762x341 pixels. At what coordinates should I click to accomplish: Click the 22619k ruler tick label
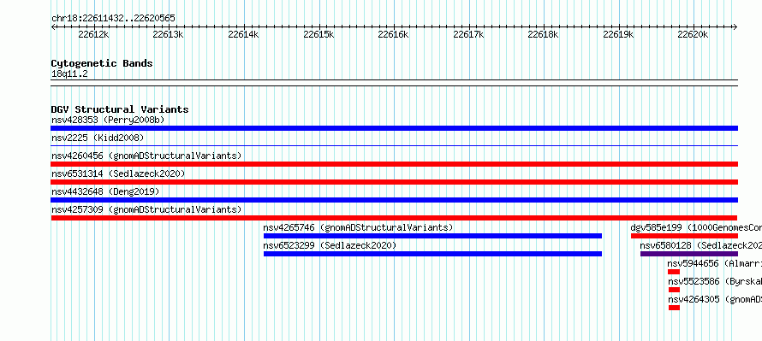(x=619, y=34)
